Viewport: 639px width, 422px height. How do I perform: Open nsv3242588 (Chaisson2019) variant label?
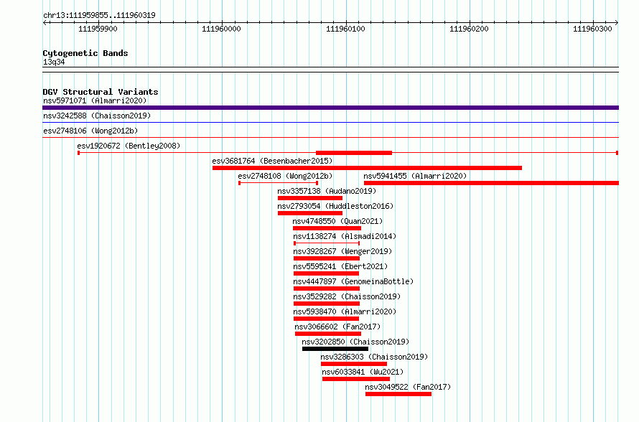(97, 116)
